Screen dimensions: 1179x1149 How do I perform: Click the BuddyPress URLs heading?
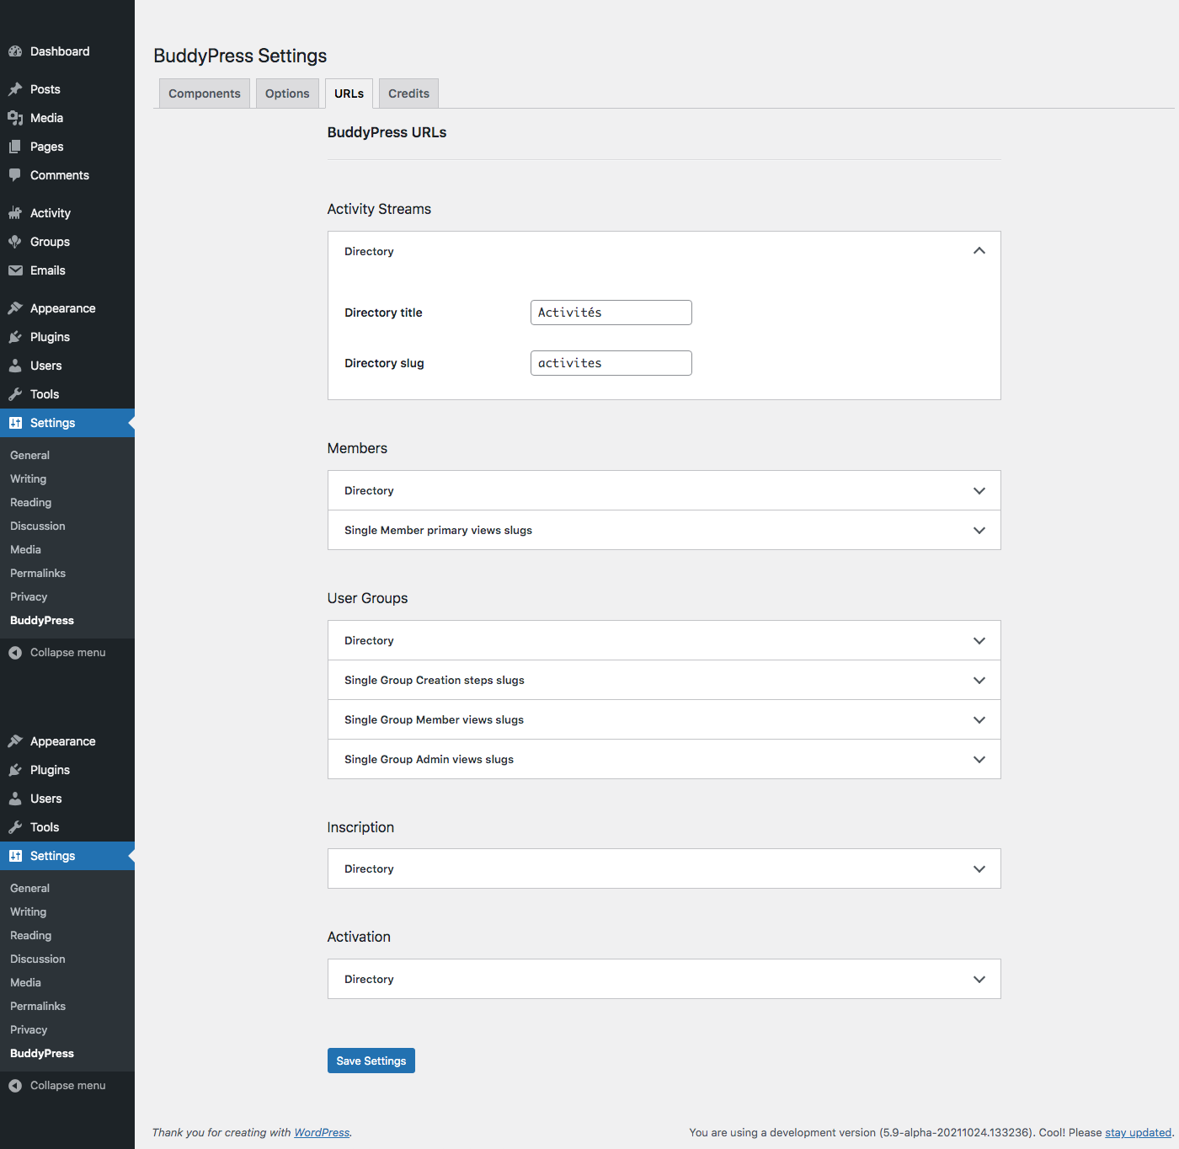(x=387, y=132)
